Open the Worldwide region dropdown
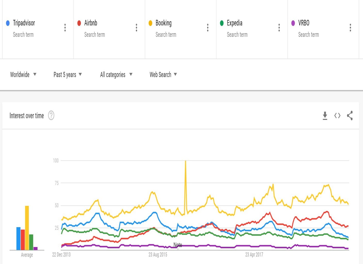The height and width of the screenshot is (264, 363). tap(23, 75)
